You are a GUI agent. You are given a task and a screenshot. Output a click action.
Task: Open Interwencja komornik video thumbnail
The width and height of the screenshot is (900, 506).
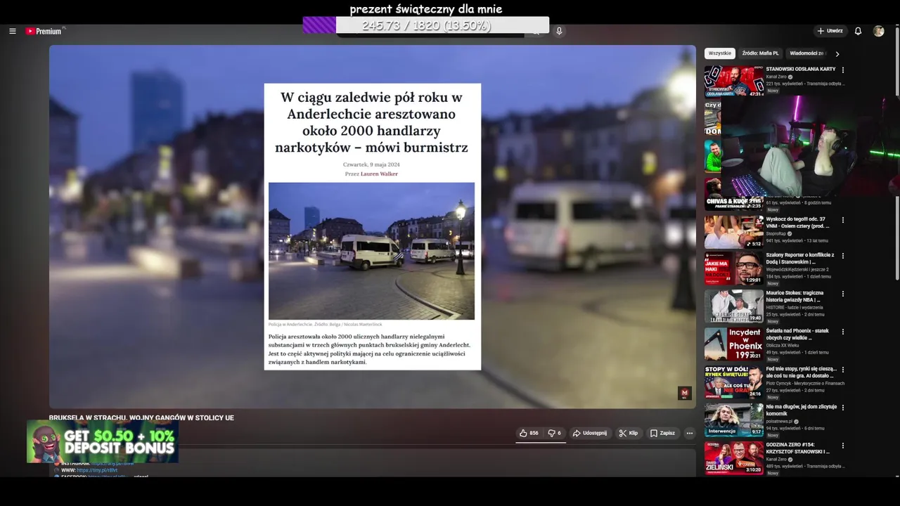click(733, 420)
